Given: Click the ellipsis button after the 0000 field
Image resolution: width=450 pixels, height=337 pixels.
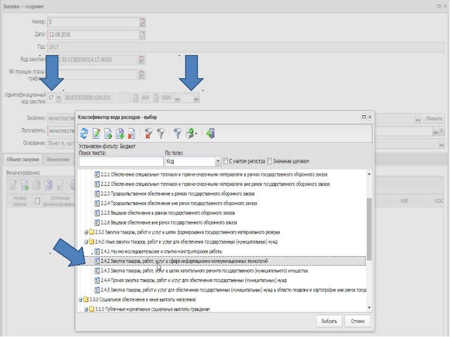Looking at the screenshot, I should (x=177, y=98).
